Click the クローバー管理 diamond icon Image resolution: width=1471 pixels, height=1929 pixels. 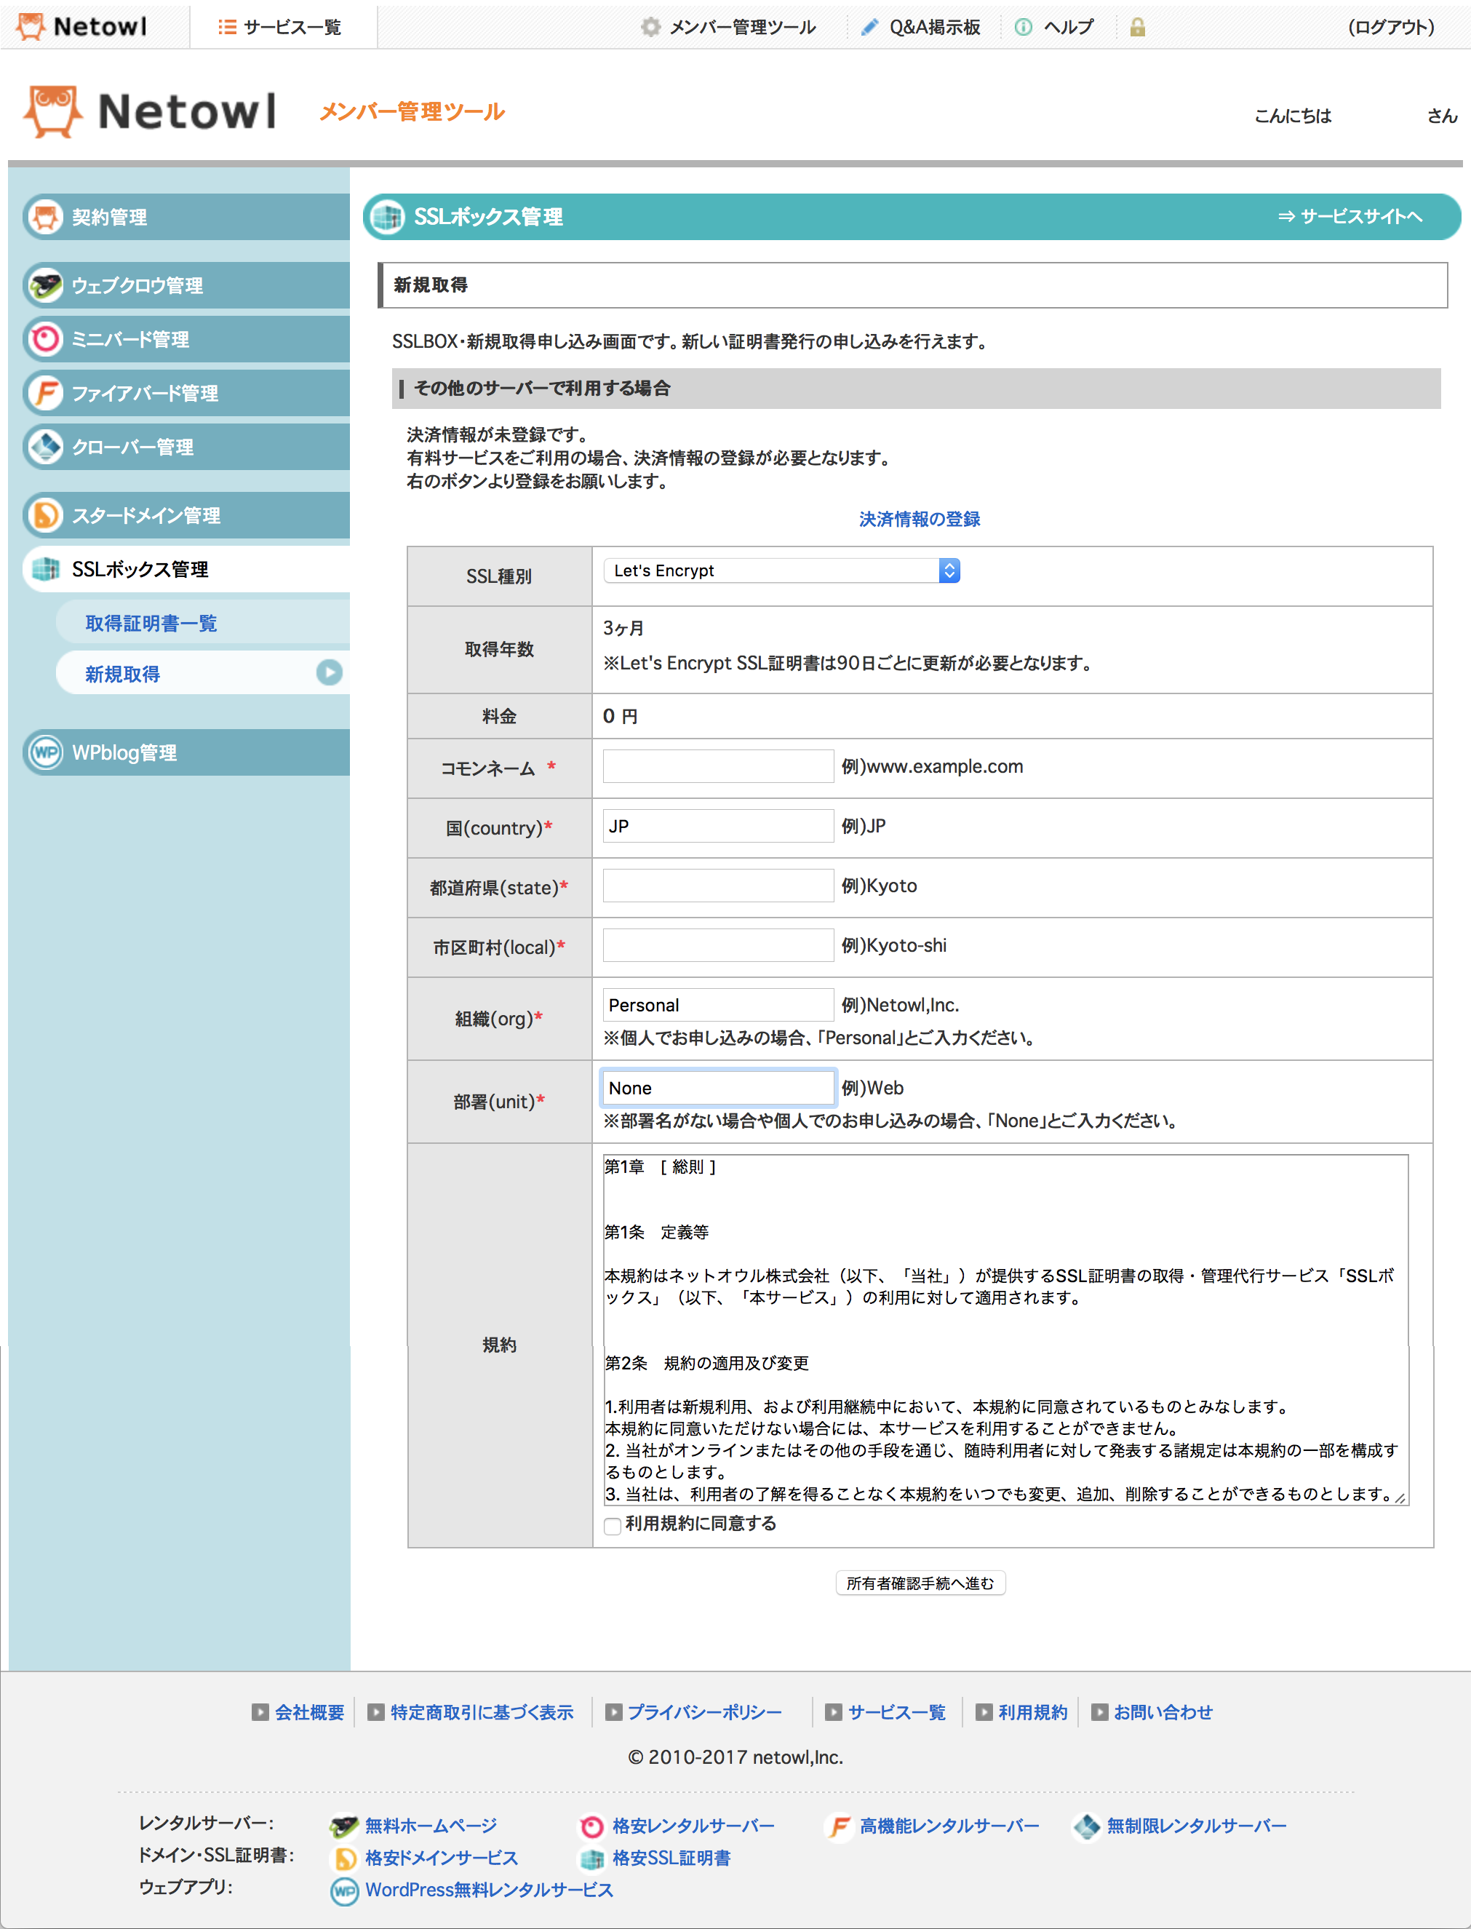(46, 447)
